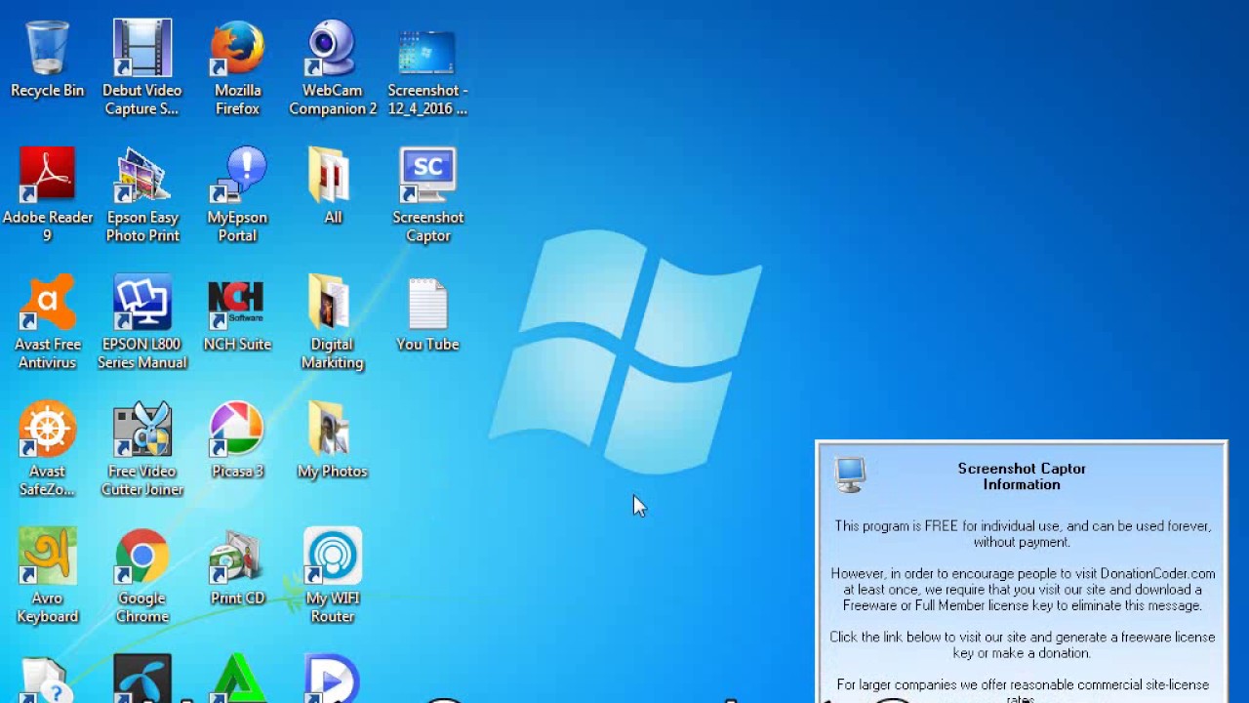
Task: Open Free Video Cutter Joiner
Action: pos(141,449)
